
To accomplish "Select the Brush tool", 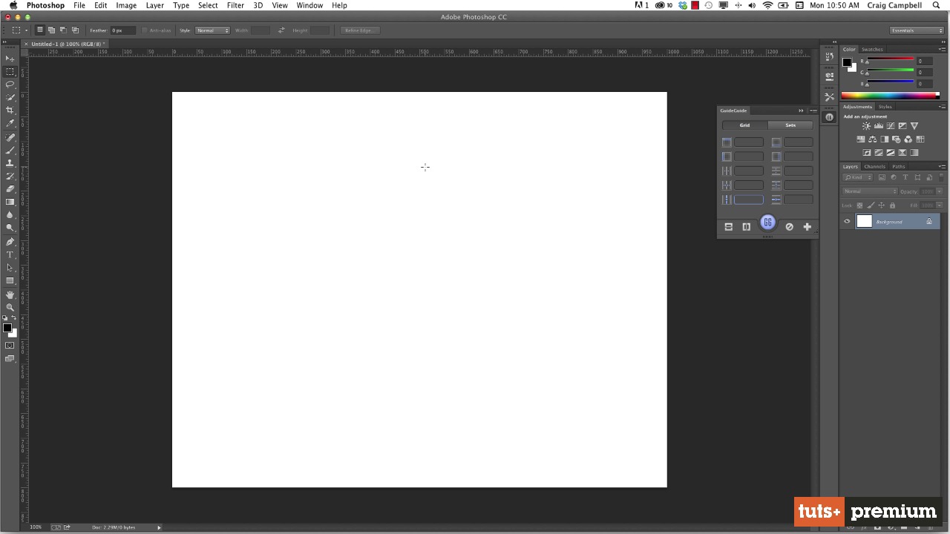I will pos(10,151).
